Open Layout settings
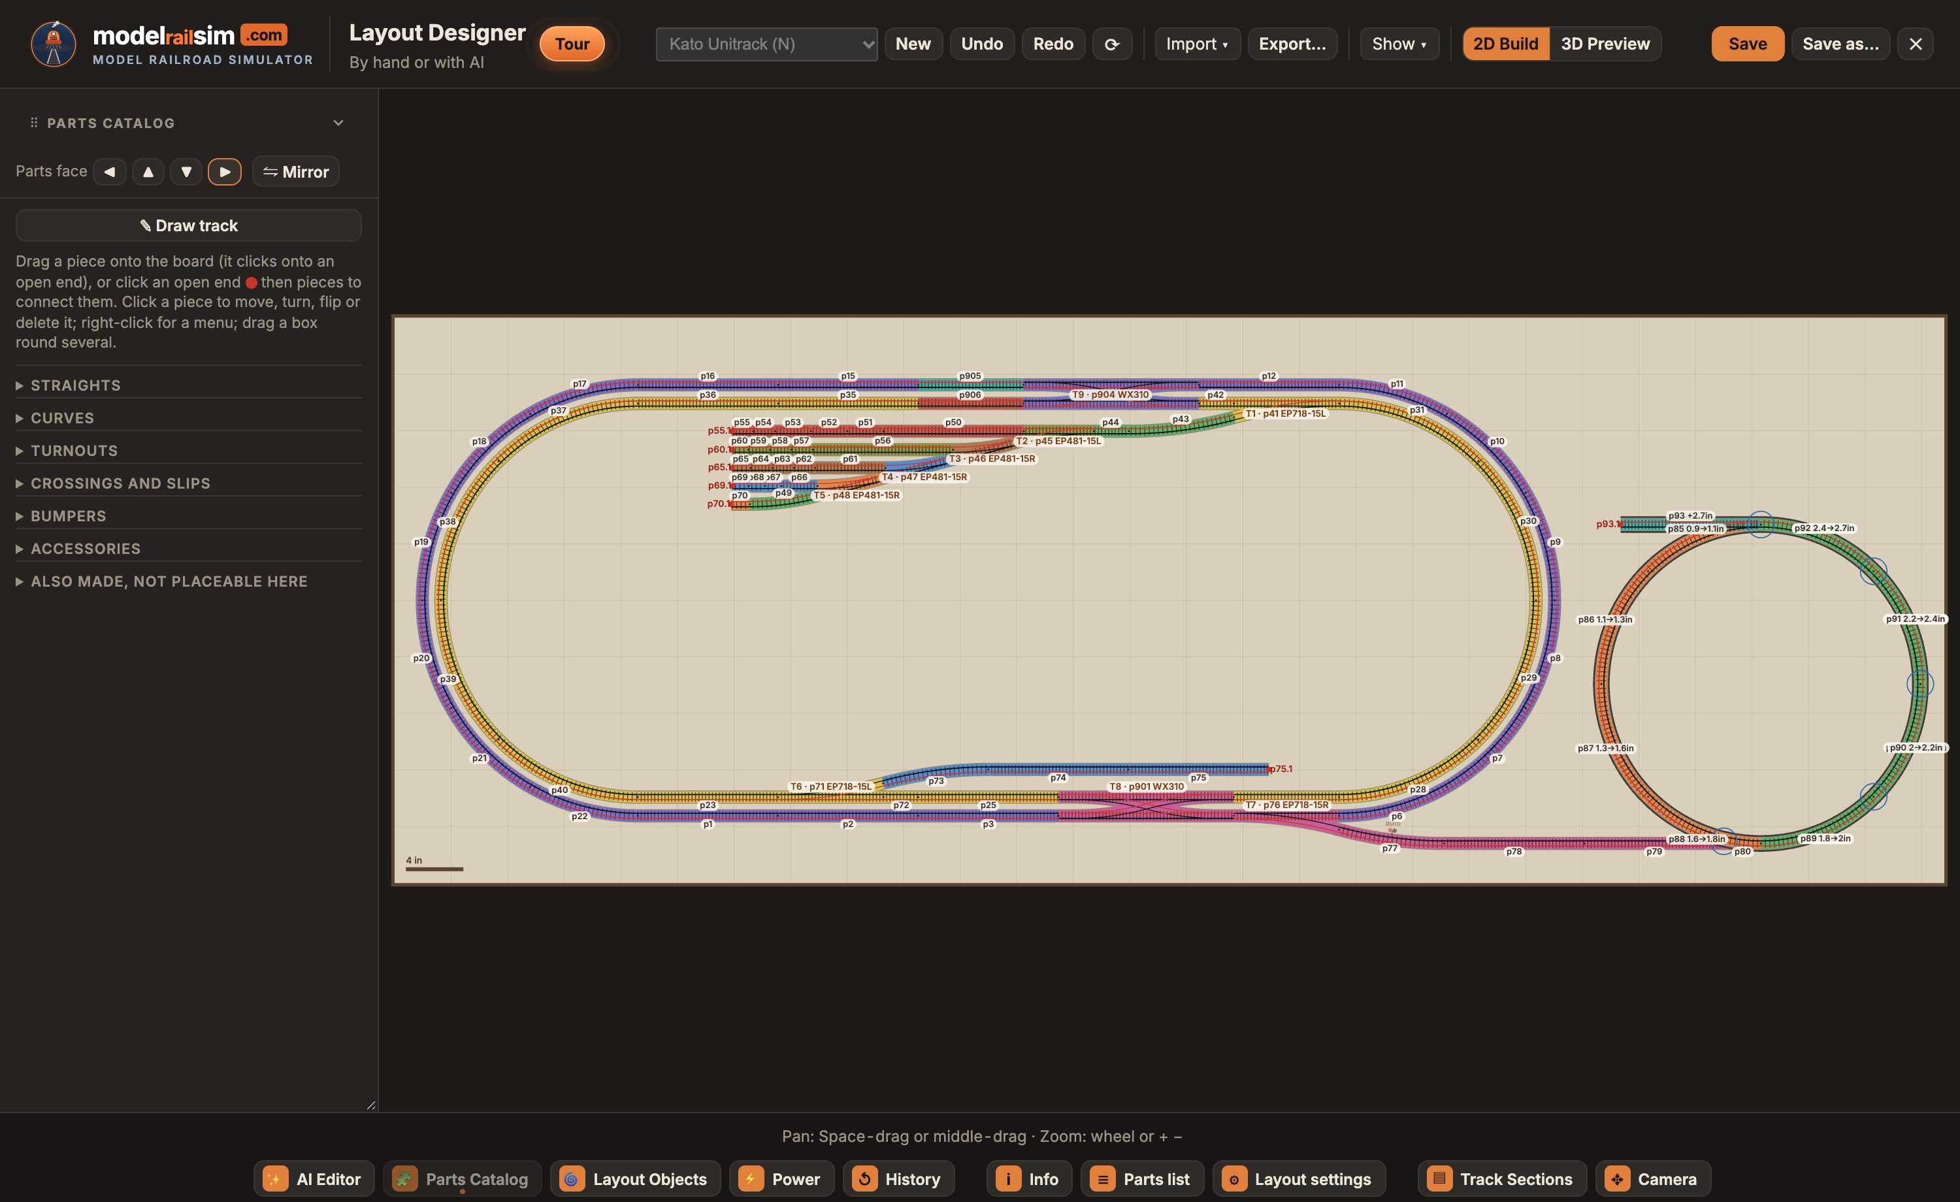Screen dimensions: 1960x1202 [1299, 1179]
